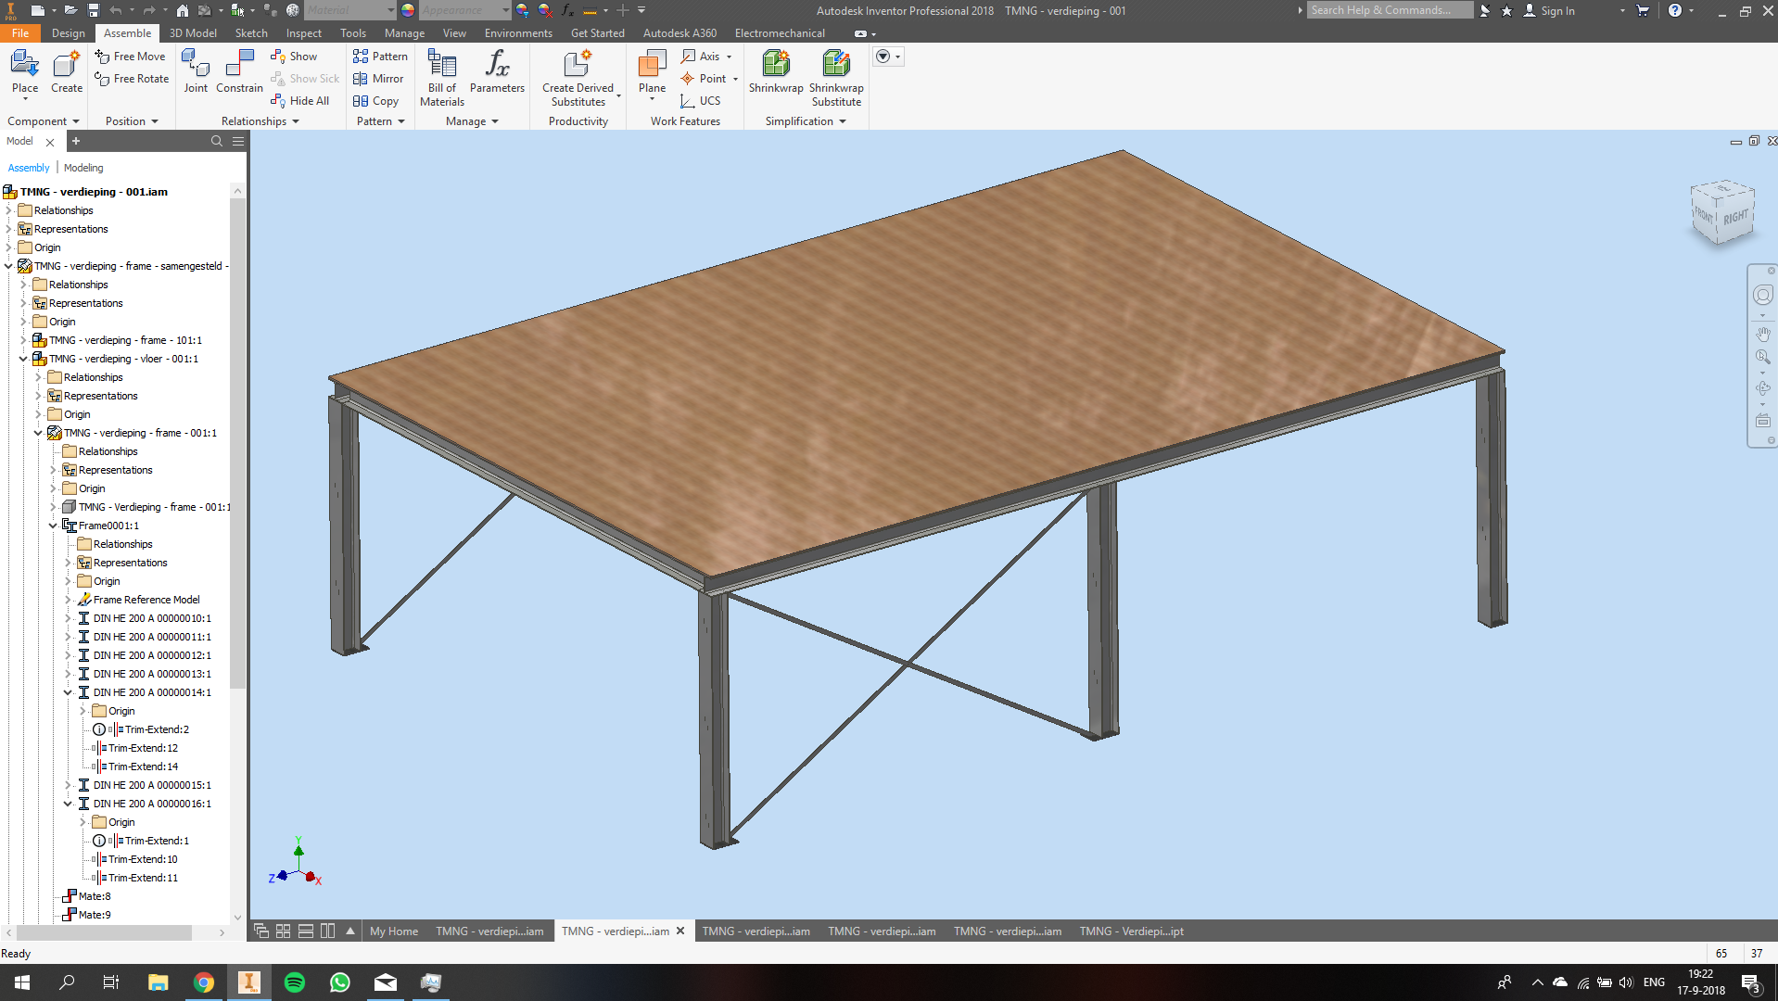Open the Inspect ribbon menu

tap(303, 32)
